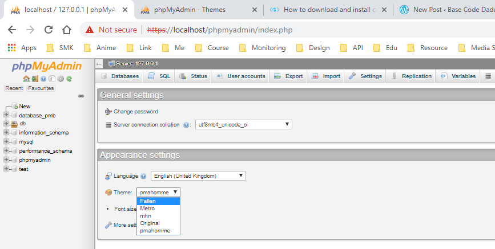Click the help icon beside Server connection collation
This screenshot has height=249, width=495.
point(186,124)
